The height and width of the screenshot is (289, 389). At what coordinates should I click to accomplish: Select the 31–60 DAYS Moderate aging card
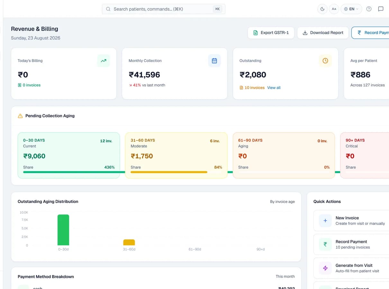coord(176,155)
